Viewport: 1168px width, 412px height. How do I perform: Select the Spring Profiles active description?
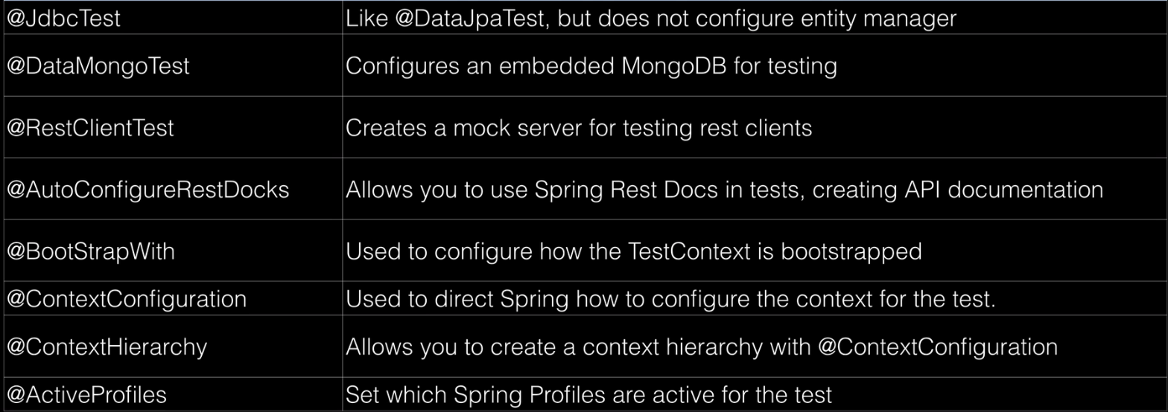(588, 394)
